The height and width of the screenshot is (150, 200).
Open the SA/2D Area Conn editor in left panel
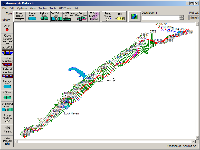[x=7, y=107]
